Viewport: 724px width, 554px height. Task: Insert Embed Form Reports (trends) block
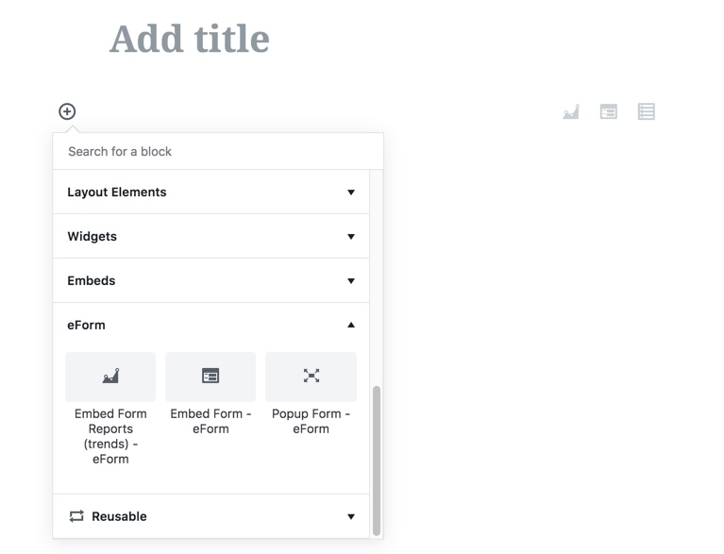pyautogui.click(x=110, y=377)
